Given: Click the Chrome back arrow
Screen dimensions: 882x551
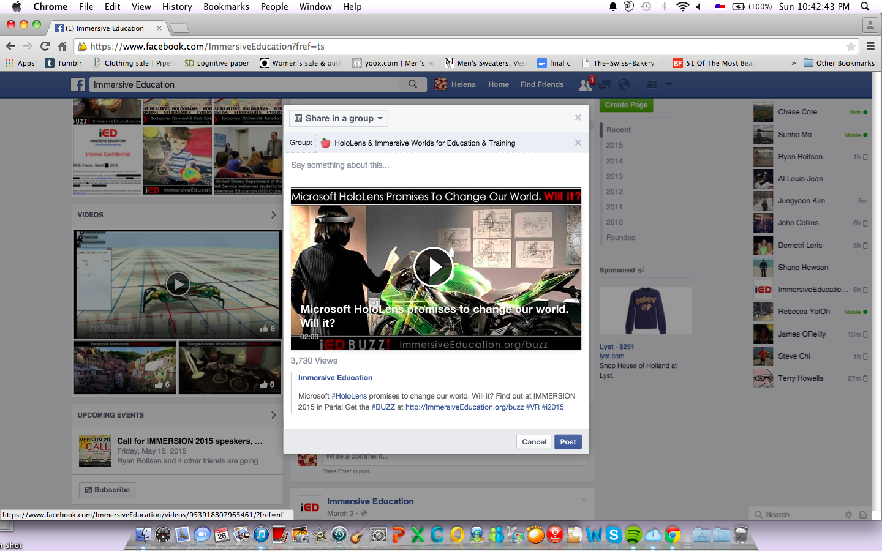Looking at the screenshot, I should pyautogui.click(x=10, y=46).
